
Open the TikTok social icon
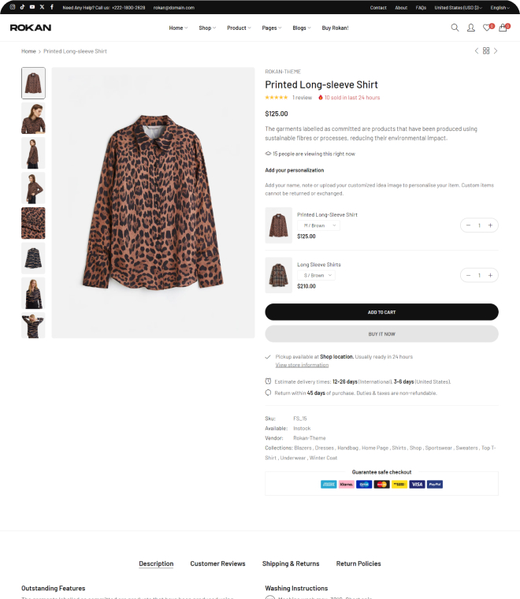(x=22, y=7)
